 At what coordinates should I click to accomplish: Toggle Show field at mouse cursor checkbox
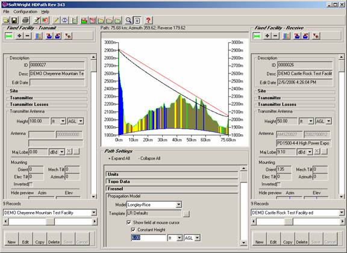pos(128,222)
